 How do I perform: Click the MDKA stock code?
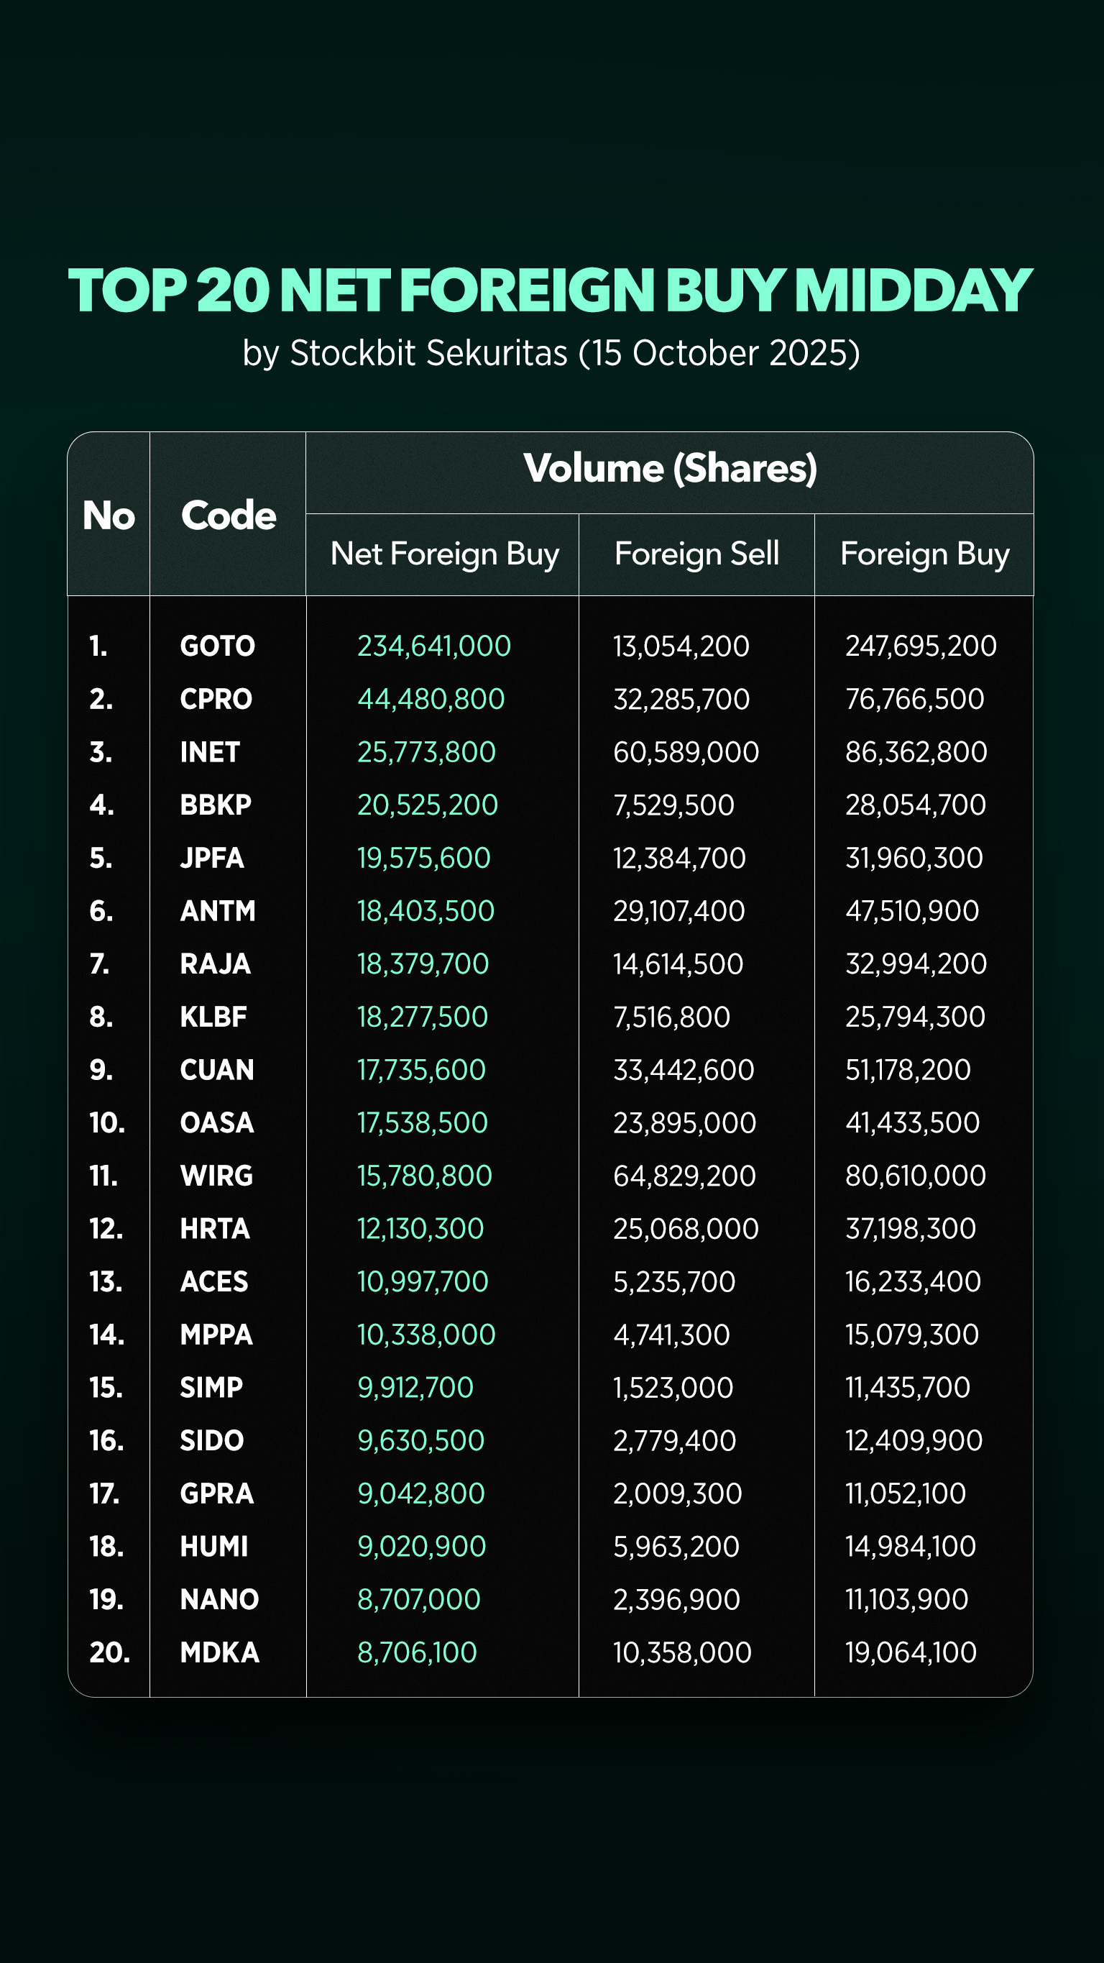click(219, 1653)
